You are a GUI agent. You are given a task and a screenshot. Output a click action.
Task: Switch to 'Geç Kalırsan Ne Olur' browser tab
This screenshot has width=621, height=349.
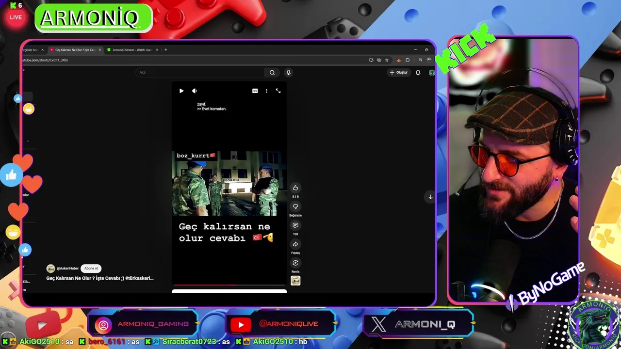point(75,50)
